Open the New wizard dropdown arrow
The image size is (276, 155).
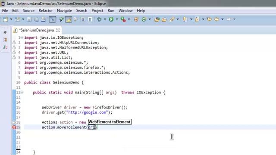(11, 19)
